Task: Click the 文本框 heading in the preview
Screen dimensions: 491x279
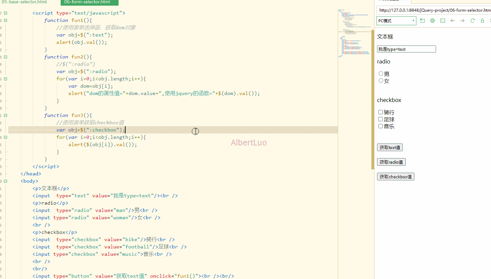Action: pyautogui.click(x=385, y=37)
